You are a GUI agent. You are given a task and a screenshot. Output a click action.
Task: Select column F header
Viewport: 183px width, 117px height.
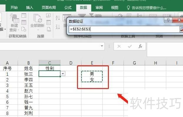pos(113,63)
